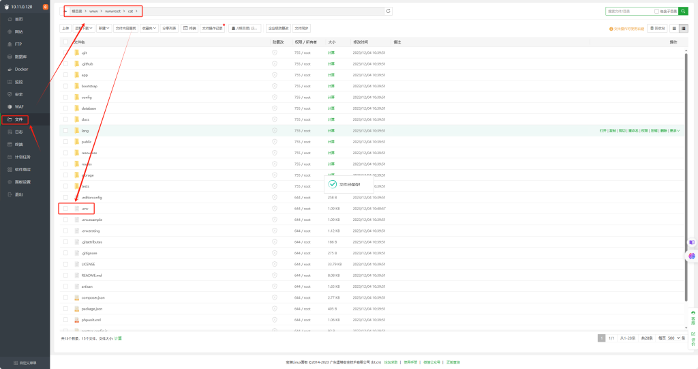Click the vertical scrollbar of file list
Image resolution: width=698 pixels, height=369 pixels.
point(686,176)
